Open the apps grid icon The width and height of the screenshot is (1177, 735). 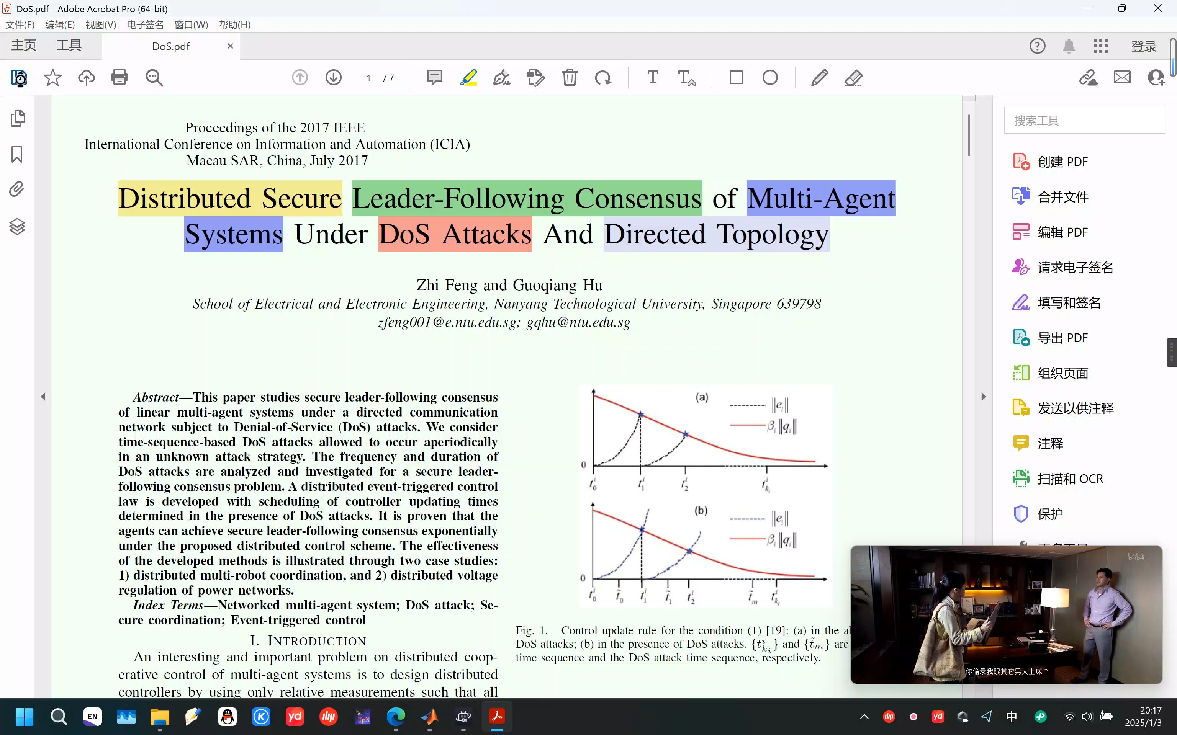pyautogui.click(x=1101, y=46)
